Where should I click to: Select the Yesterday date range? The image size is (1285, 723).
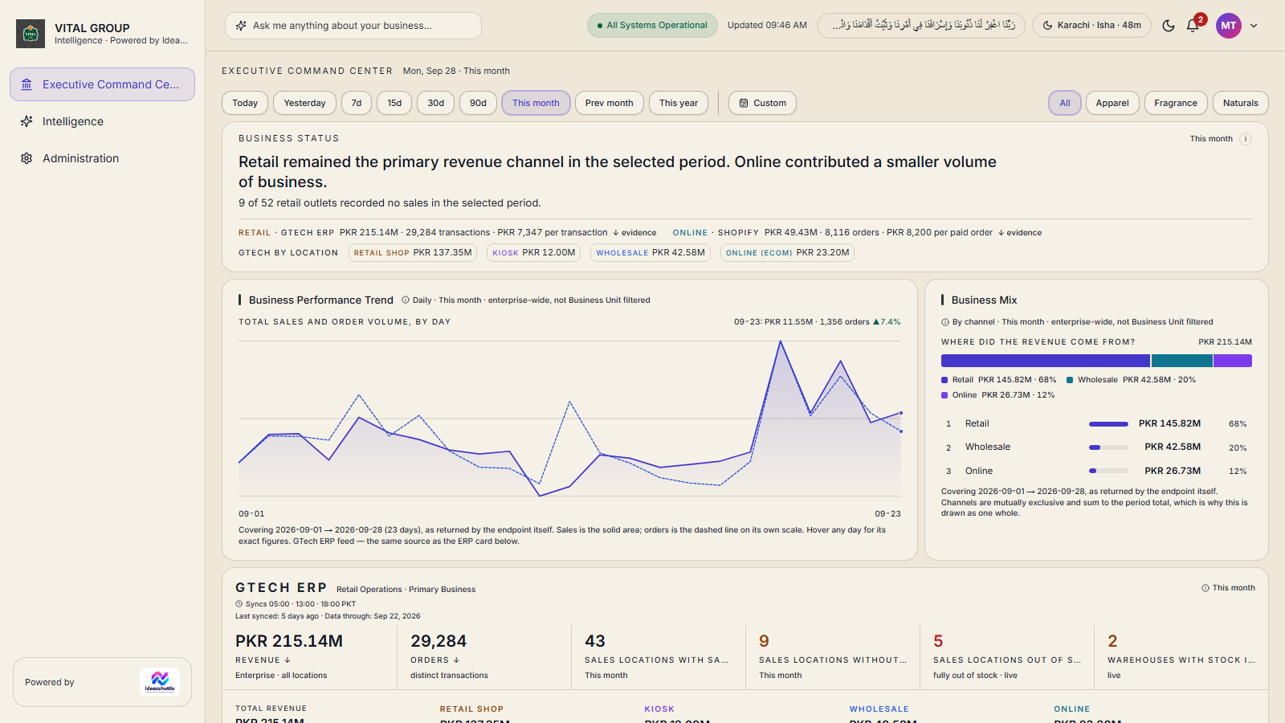point(304,103)
